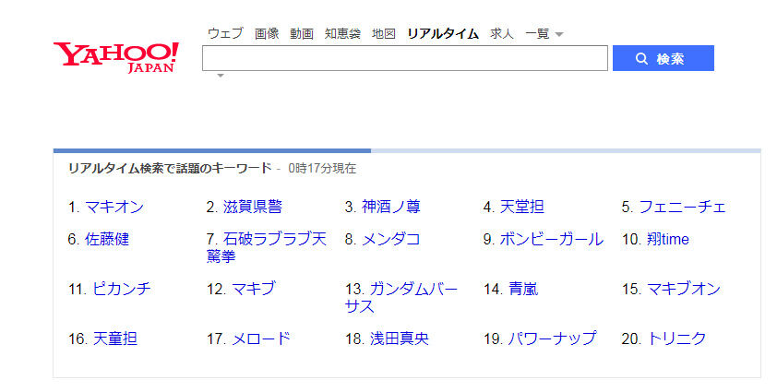Screen dimensions: 777x392
Task: Open keyword 19 パワーナップ
Action: [x=553, y=339]
